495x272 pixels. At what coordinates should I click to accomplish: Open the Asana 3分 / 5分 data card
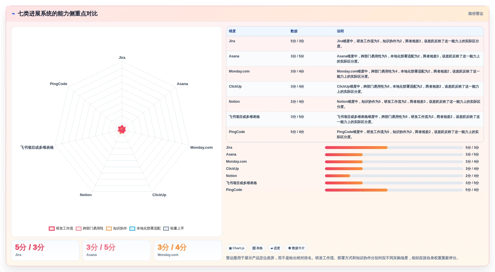(x=116, y=250)
